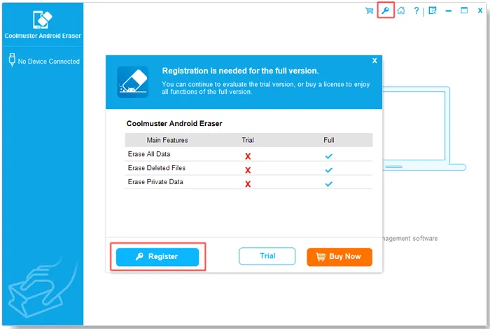Screen dimensions: 490x329
Task: Click the key register icon in toolbar
Action: pyautogui.click(x=385, y=10)
